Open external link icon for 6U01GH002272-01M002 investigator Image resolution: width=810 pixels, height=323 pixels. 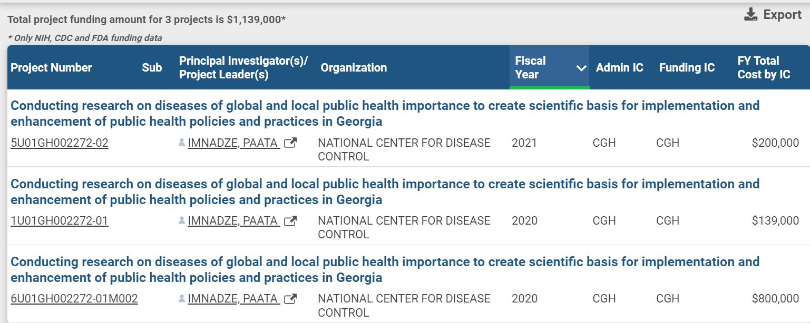[x=290, y=299]
